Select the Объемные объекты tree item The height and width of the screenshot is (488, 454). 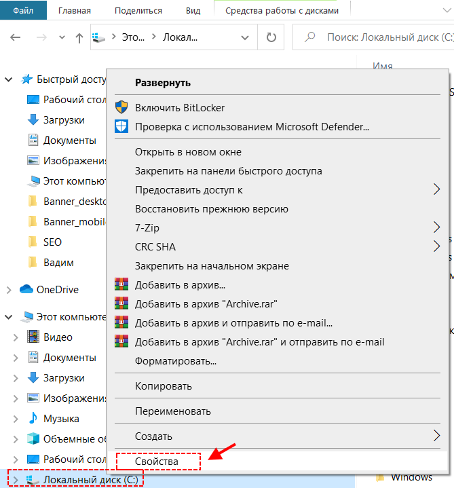(75, 439)
